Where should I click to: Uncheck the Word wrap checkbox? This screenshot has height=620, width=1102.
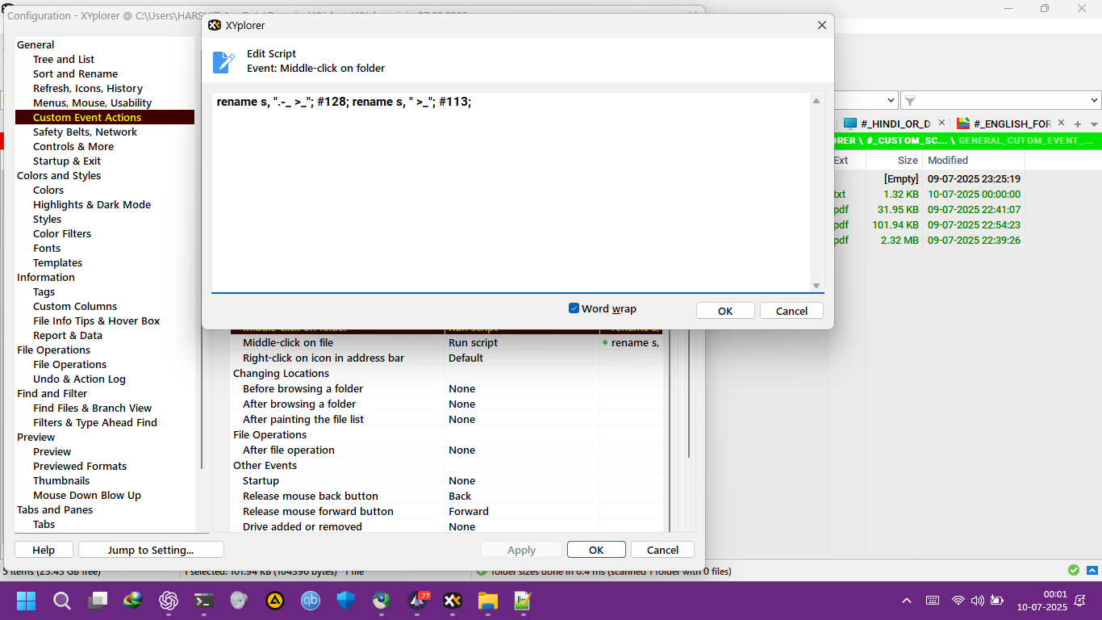(574, 308)
